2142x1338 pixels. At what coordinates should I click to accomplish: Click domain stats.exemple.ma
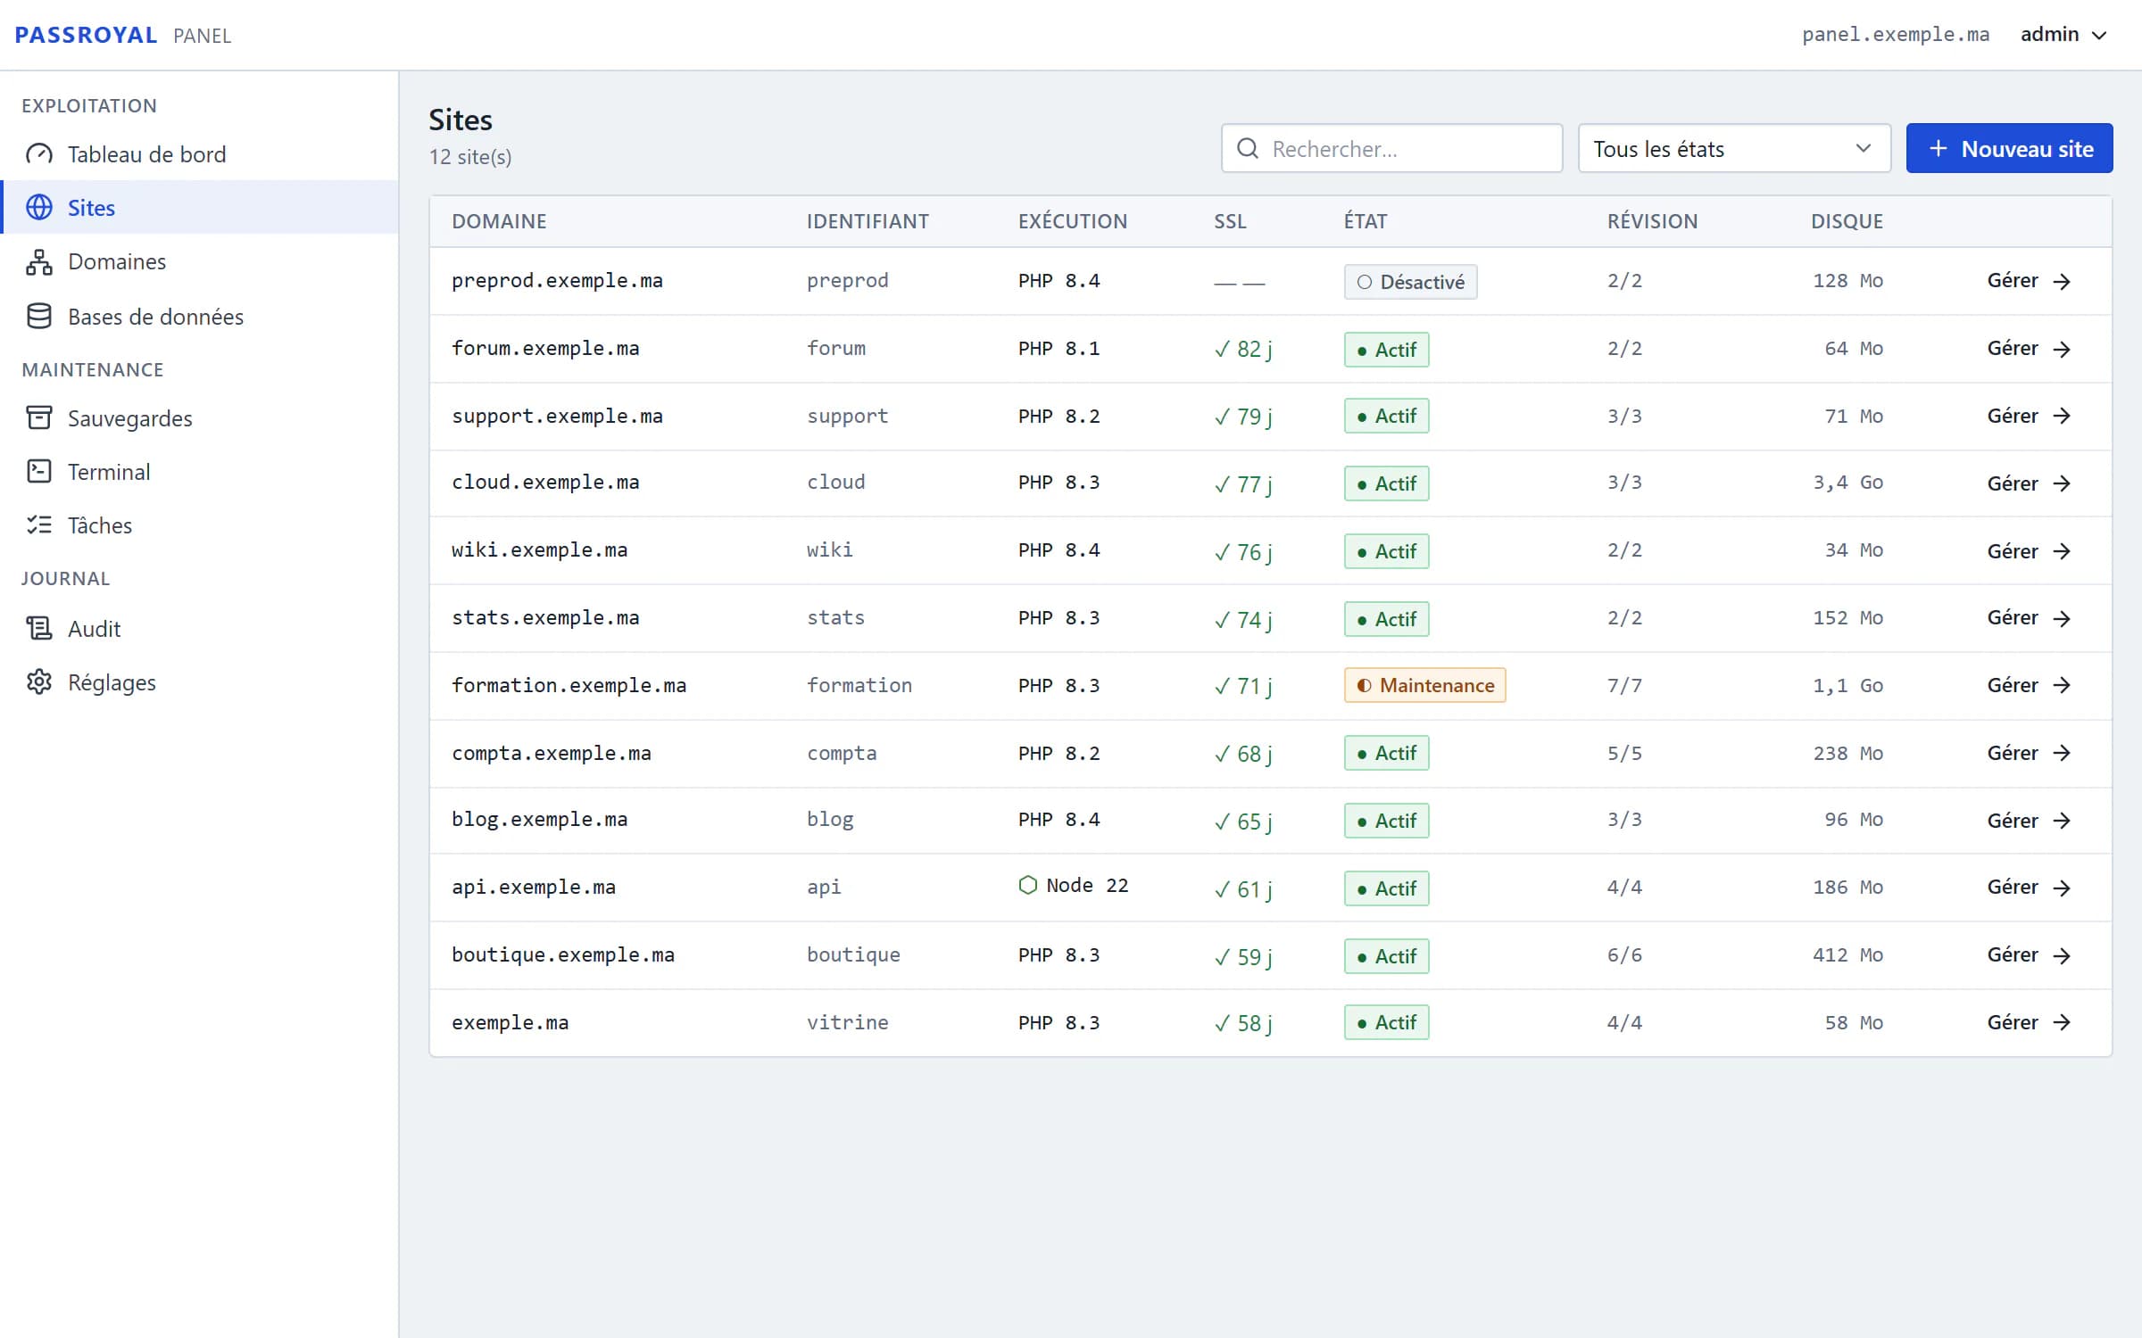545,617
